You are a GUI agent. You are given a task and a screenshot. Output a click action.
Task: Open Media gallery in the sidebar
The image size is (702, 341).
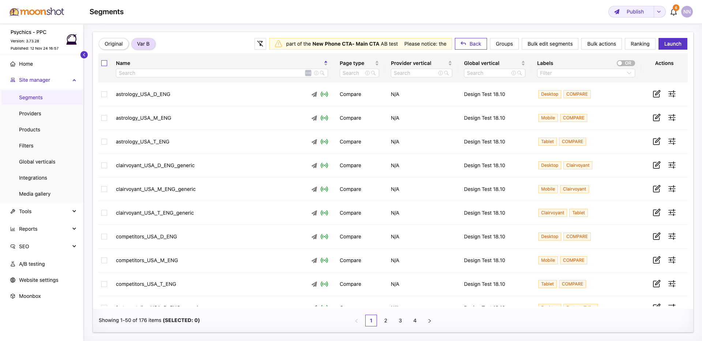(x=35, y=194)
